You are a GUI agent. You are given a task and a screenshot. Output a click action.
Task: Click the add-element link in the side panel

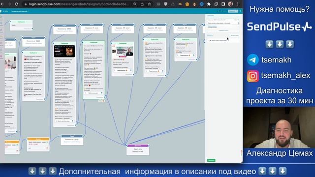223,30
